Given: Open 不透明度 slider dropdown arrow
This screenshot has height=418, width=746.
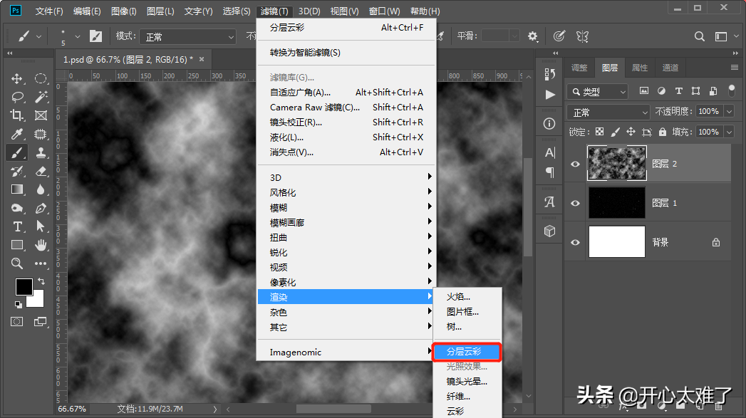Looking at the screenshot, I should click(x=730, y=111).
